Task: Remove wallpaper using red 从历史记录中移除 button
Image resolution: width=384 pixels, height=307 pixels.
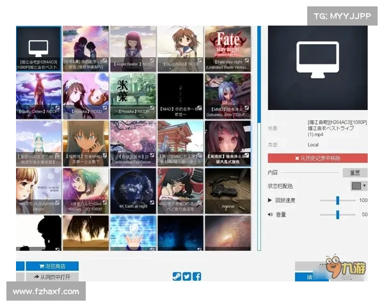Action: (x=317, y=158)
